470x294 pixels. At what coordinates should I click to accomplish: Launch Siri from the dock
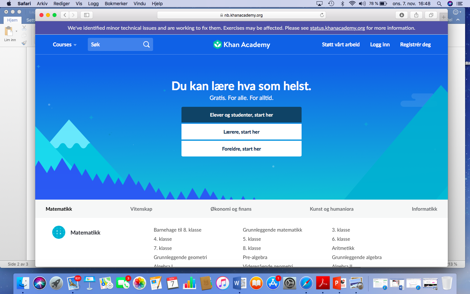click(x=39, y=283)
